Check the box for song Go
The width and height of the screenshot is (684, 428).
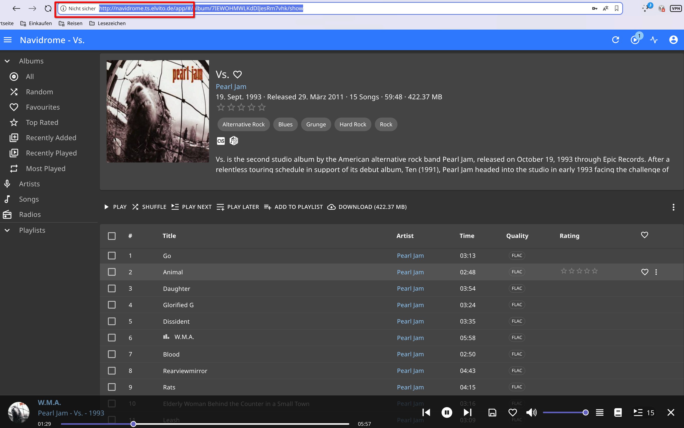112,255
